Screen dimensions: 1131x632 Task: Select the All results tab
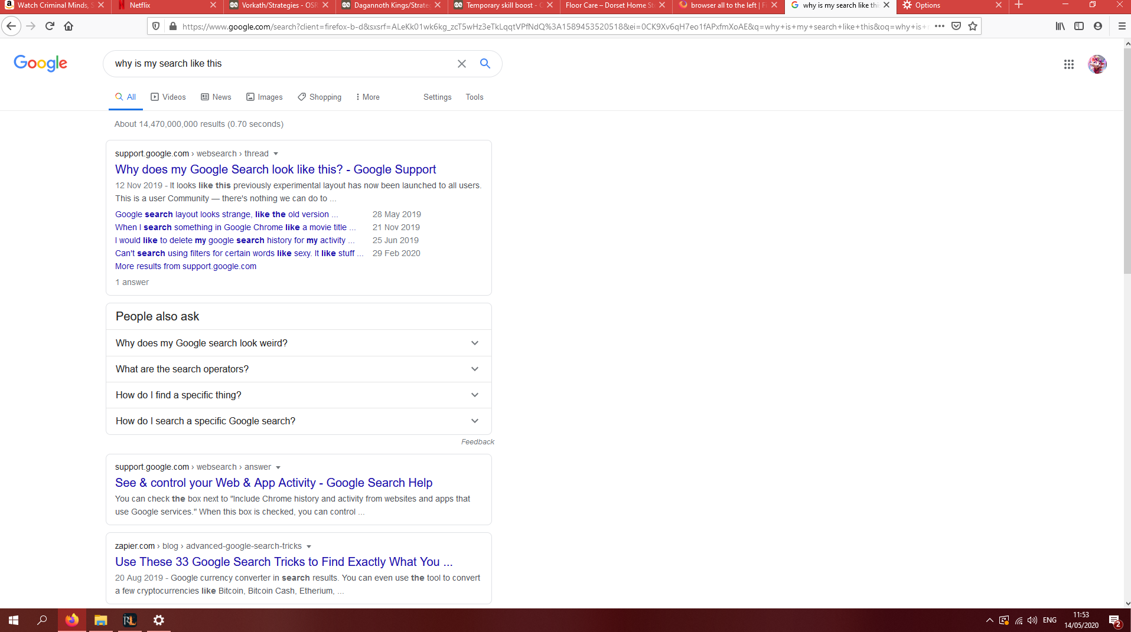coord(126,97)
